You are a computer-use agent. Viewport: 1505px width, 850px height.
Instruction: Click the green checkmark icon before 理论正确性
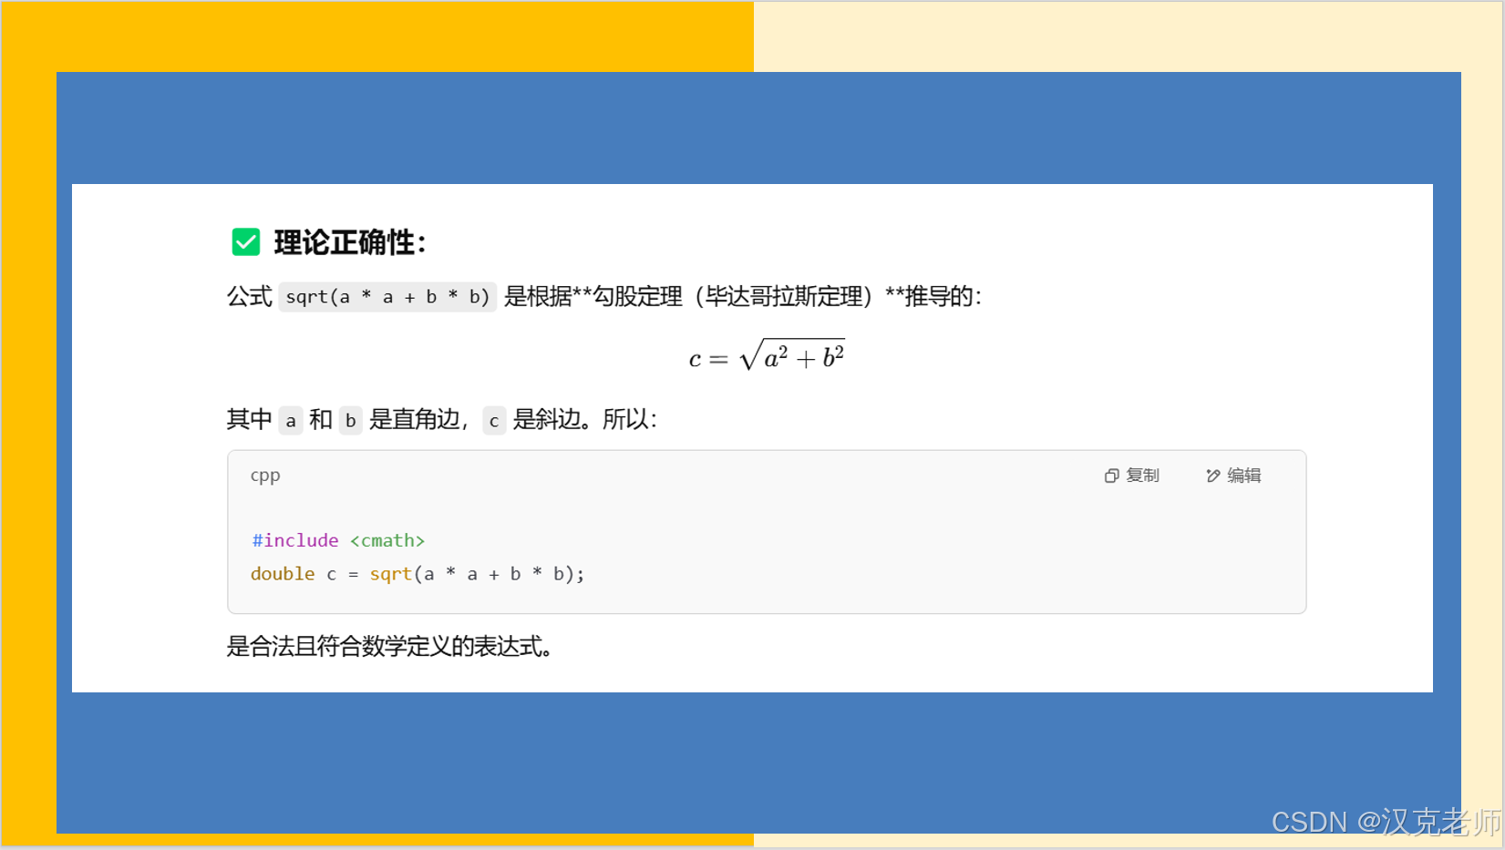(246, 241)
